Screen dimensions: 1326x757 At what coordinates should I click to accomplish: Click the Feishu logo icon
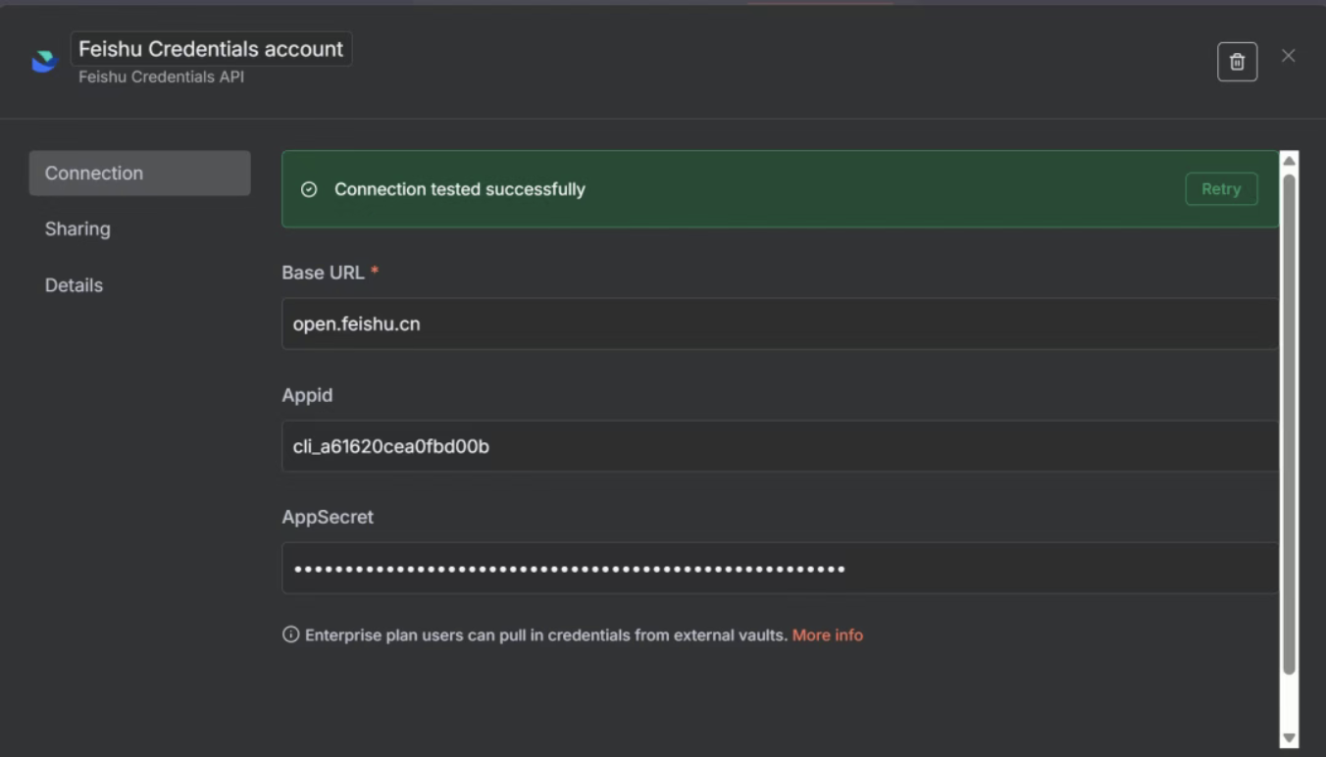pos(44,62)
